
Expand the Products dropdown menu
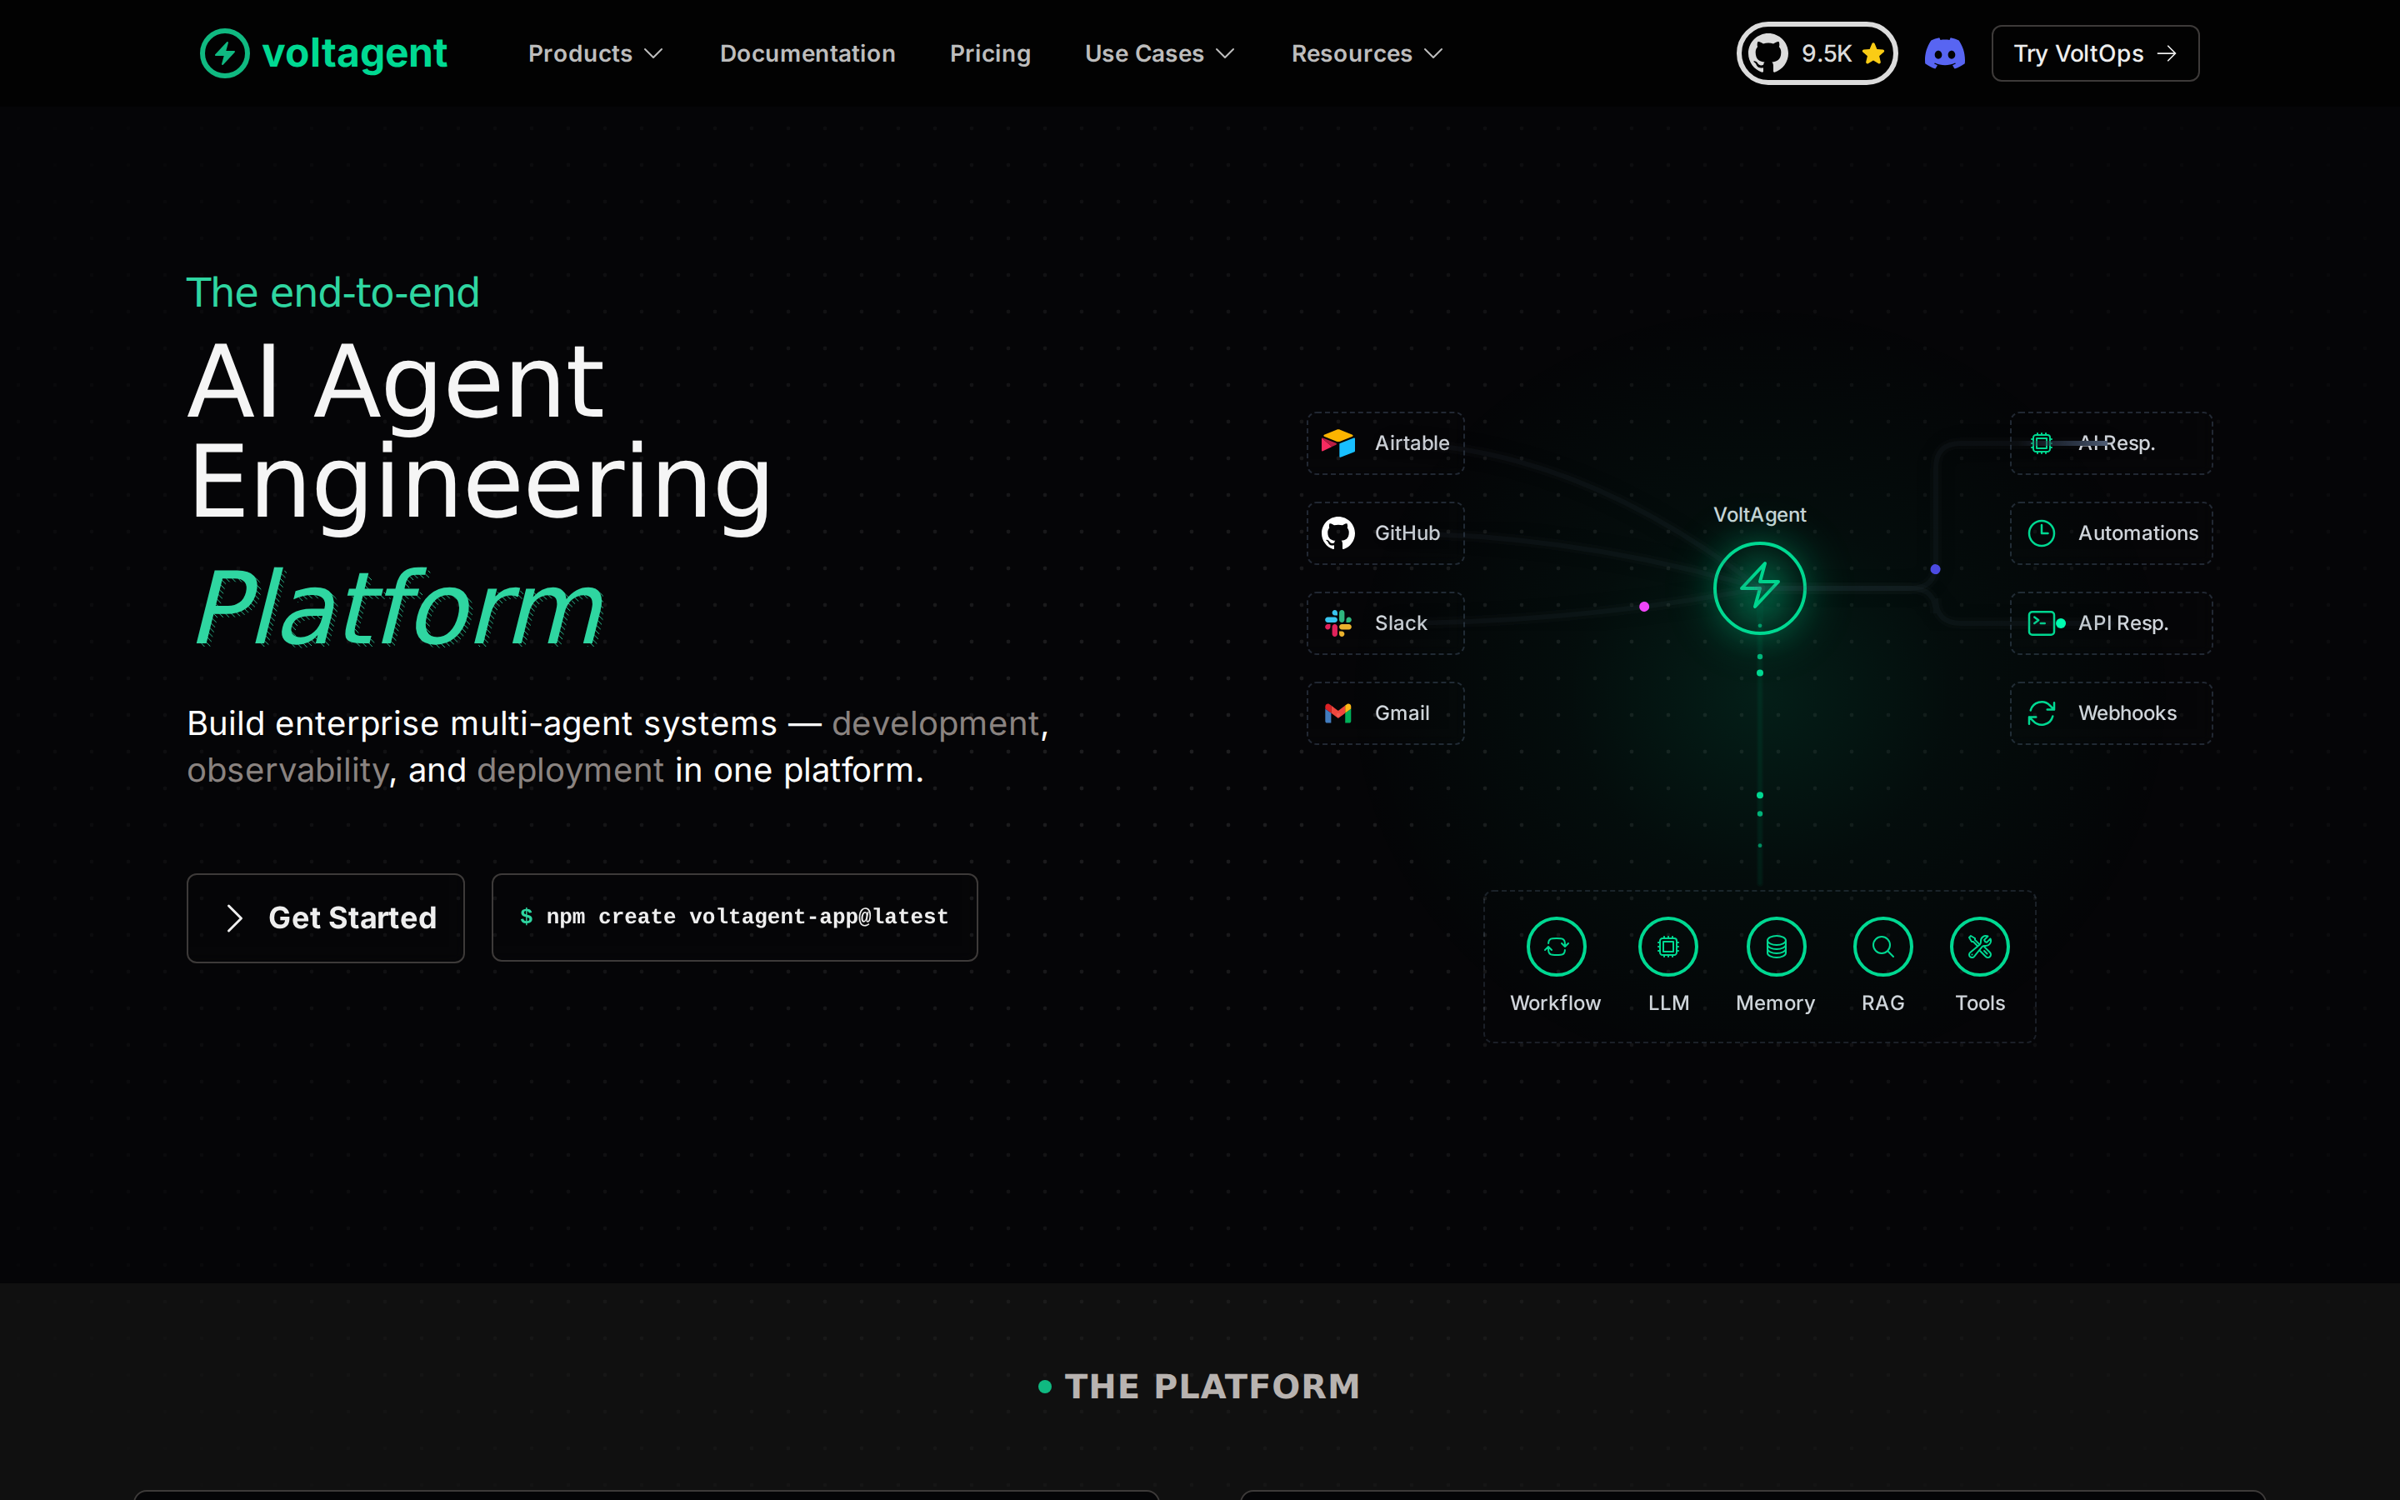[x=595, y=53]
